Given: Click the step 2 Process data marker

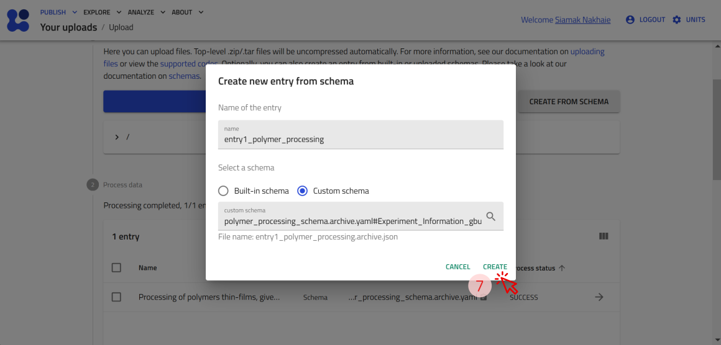Looking at the screenshot, I should click(x=92, y=185).
